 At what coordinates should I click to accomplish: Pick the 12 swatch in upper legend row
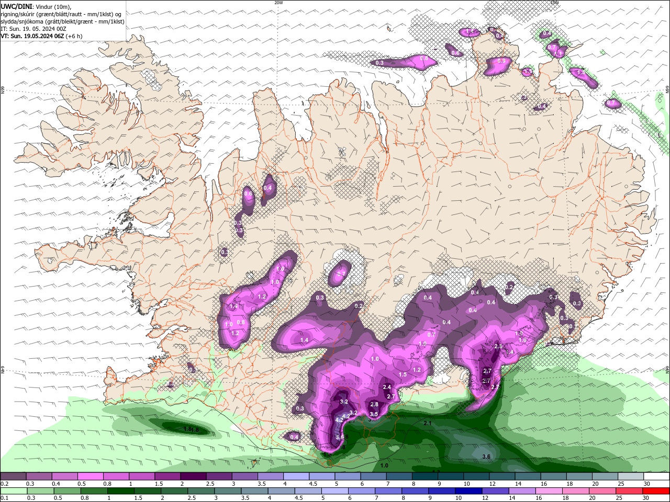pyautogui.click(x=501, y=476)
